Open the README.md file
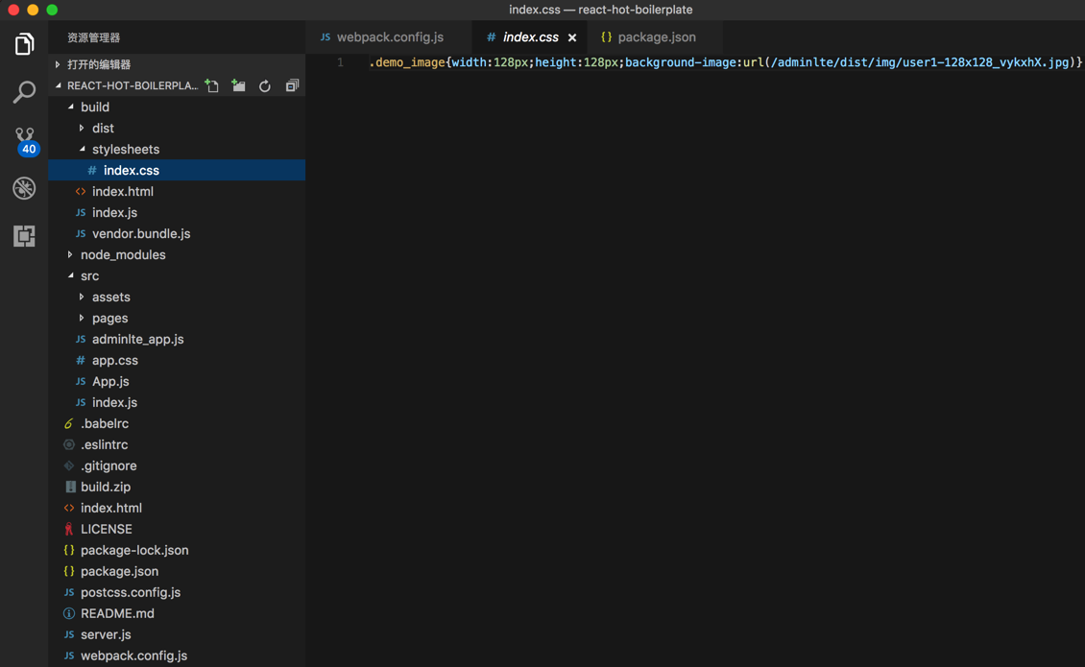The image size is (1085, 667). point(177,613)
